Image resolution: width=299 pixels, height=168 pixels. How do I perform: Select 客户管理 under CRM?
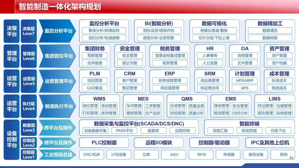point(130,80)
